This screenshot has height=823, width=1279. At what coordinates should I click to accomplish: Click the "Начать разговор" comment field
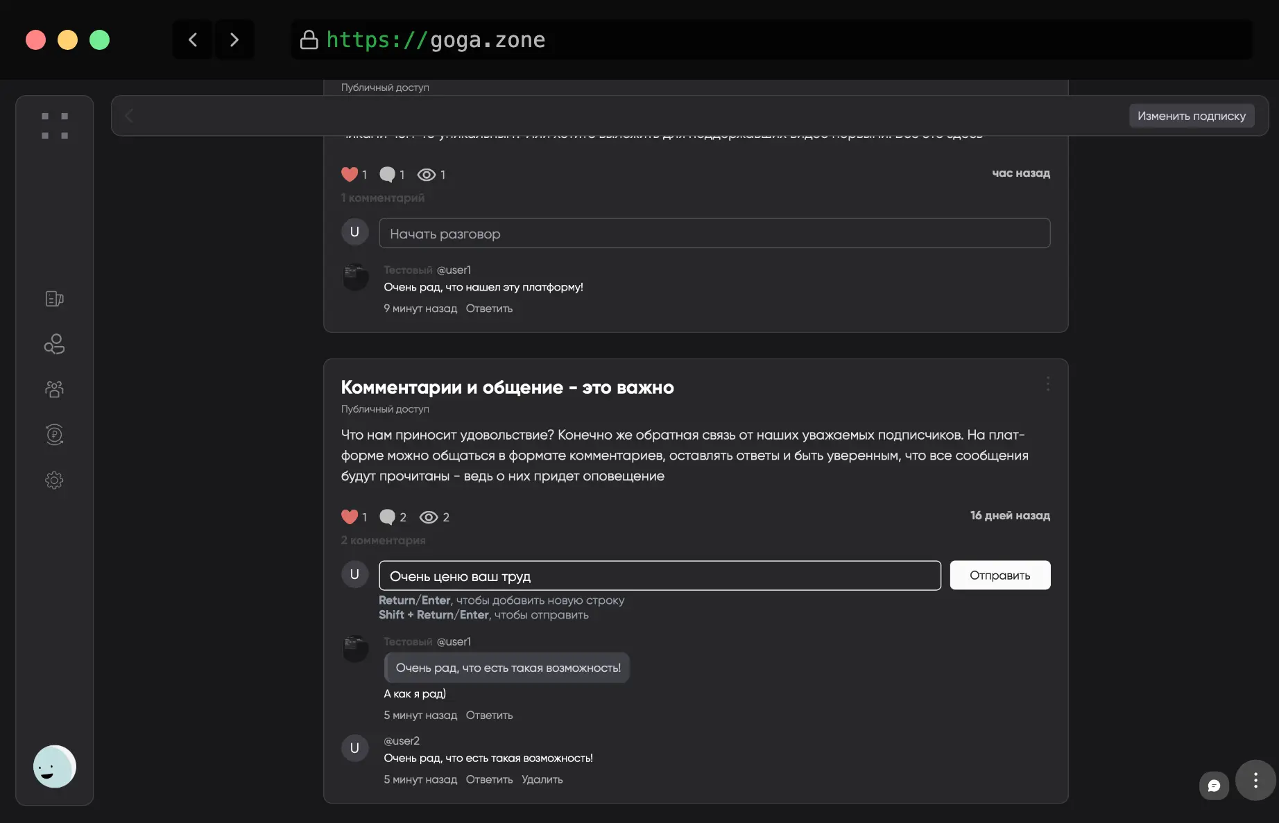point(714,234)
